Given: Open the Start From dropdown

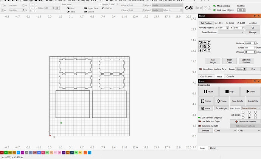Looking at the screenshot, I should coord(251,108).
